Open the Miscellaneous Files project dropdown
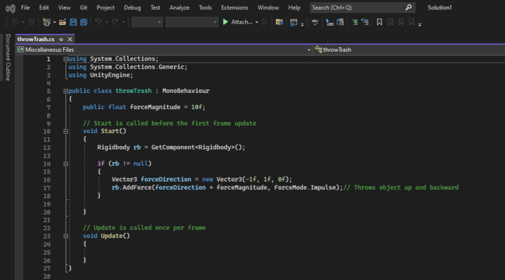 (164, 50)
